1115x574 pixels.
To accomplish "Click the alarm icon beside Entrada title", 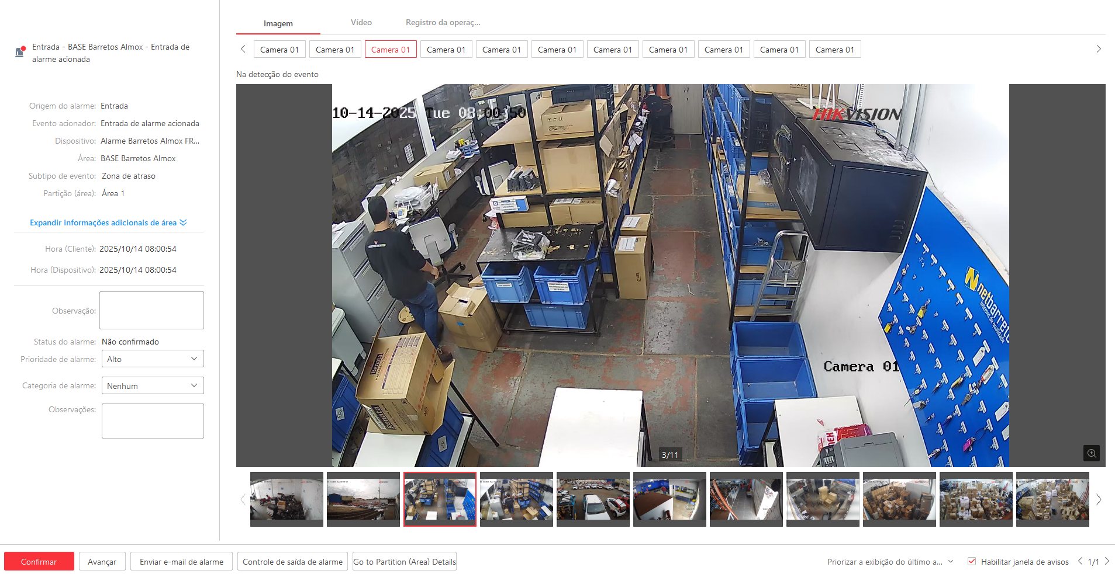I will (x=20, y=52).
